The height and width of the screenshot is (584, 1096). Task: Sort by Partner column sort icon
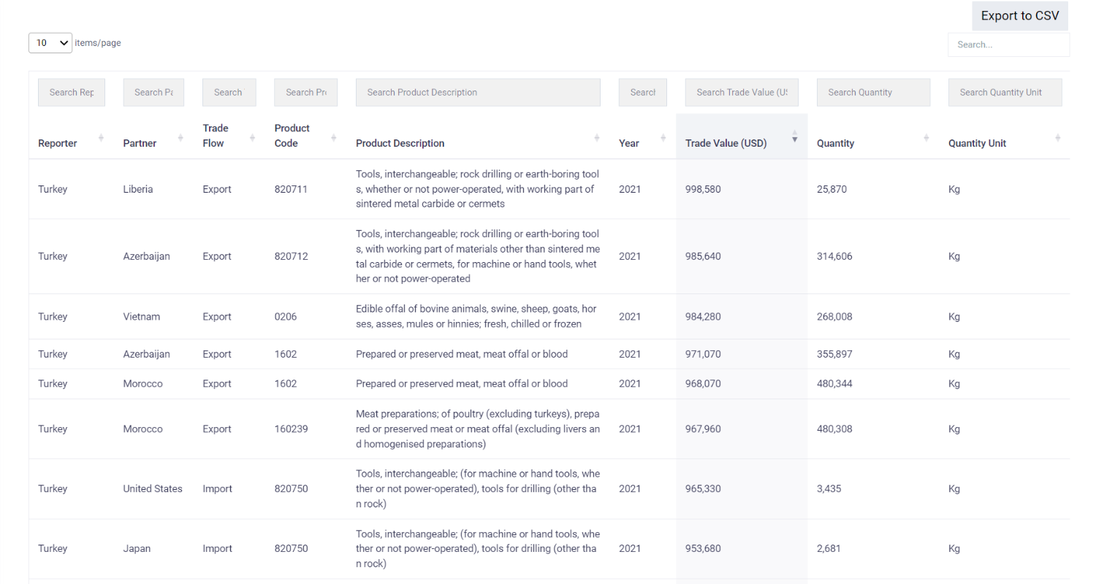pyautogui.click(x=180, y=137)
